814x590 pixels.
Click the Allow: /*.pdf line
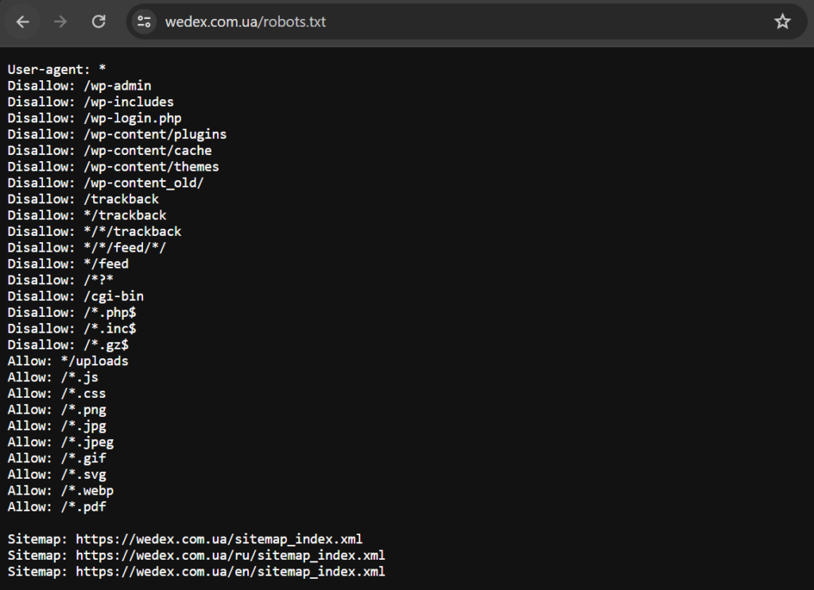pyautogui.click(x=56, y=507)
